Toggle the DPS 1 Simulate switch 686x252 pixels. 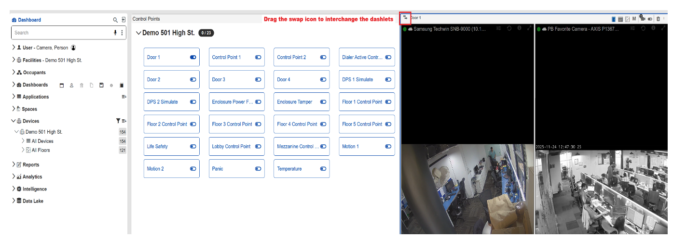coord(388,79)
